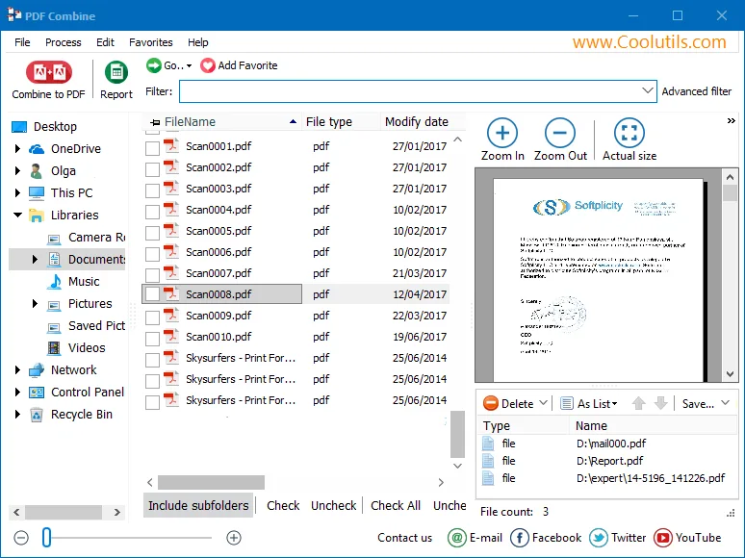Set preview to Actual size
The image size is (745, 558).
pos(629,133)
